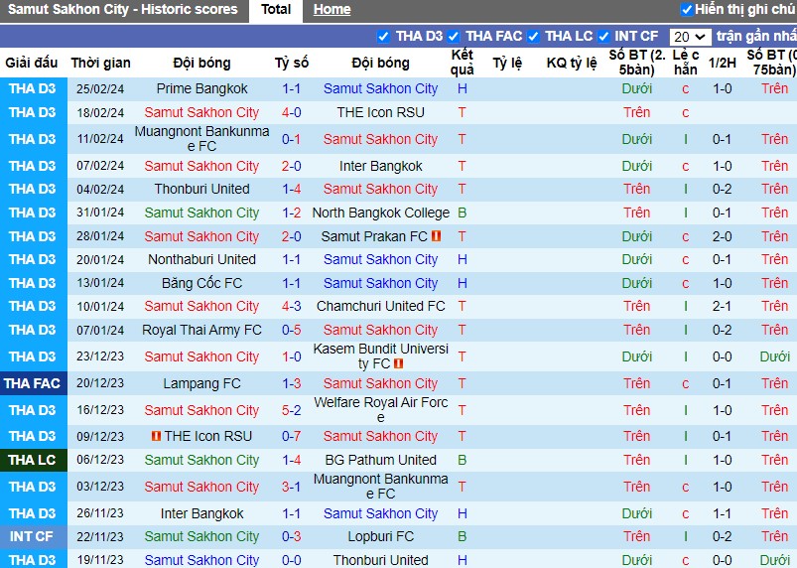Viewport: 797px width, 568px height.
Task: Click Samut Sakhon City in 31/01/24 row
Action: point(201,213)
